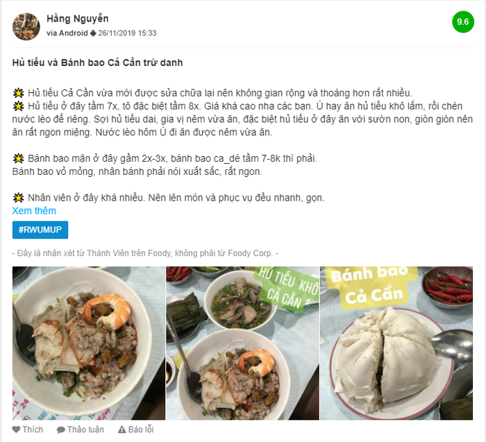Open the Hằng Nguyễn username link
Screen dimensions: 486x442
pyautogui.click(x=78, y=19)
